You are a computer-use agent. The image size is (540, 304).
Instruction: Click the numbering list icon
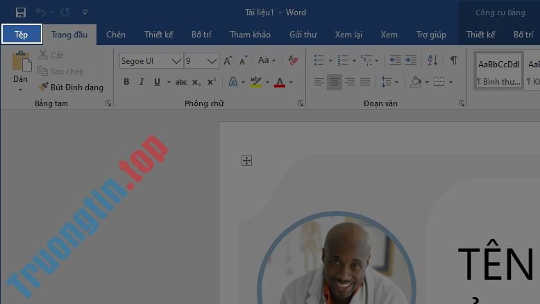343,60
